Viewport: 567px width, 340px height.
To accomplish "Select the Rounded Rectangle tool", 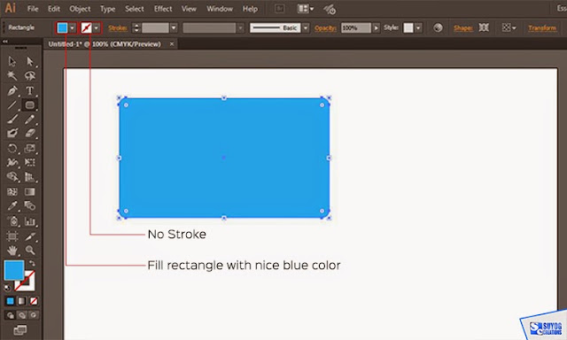I will (x=29, y=104).
